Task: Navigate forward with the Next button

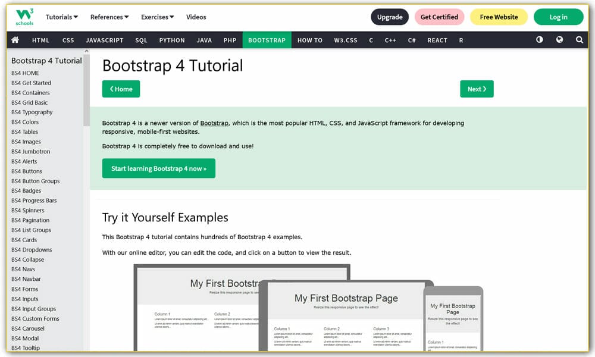Action: 477,89
